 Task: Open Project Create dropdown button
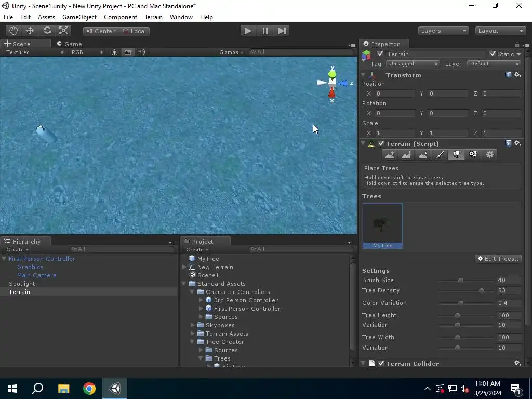197,250
